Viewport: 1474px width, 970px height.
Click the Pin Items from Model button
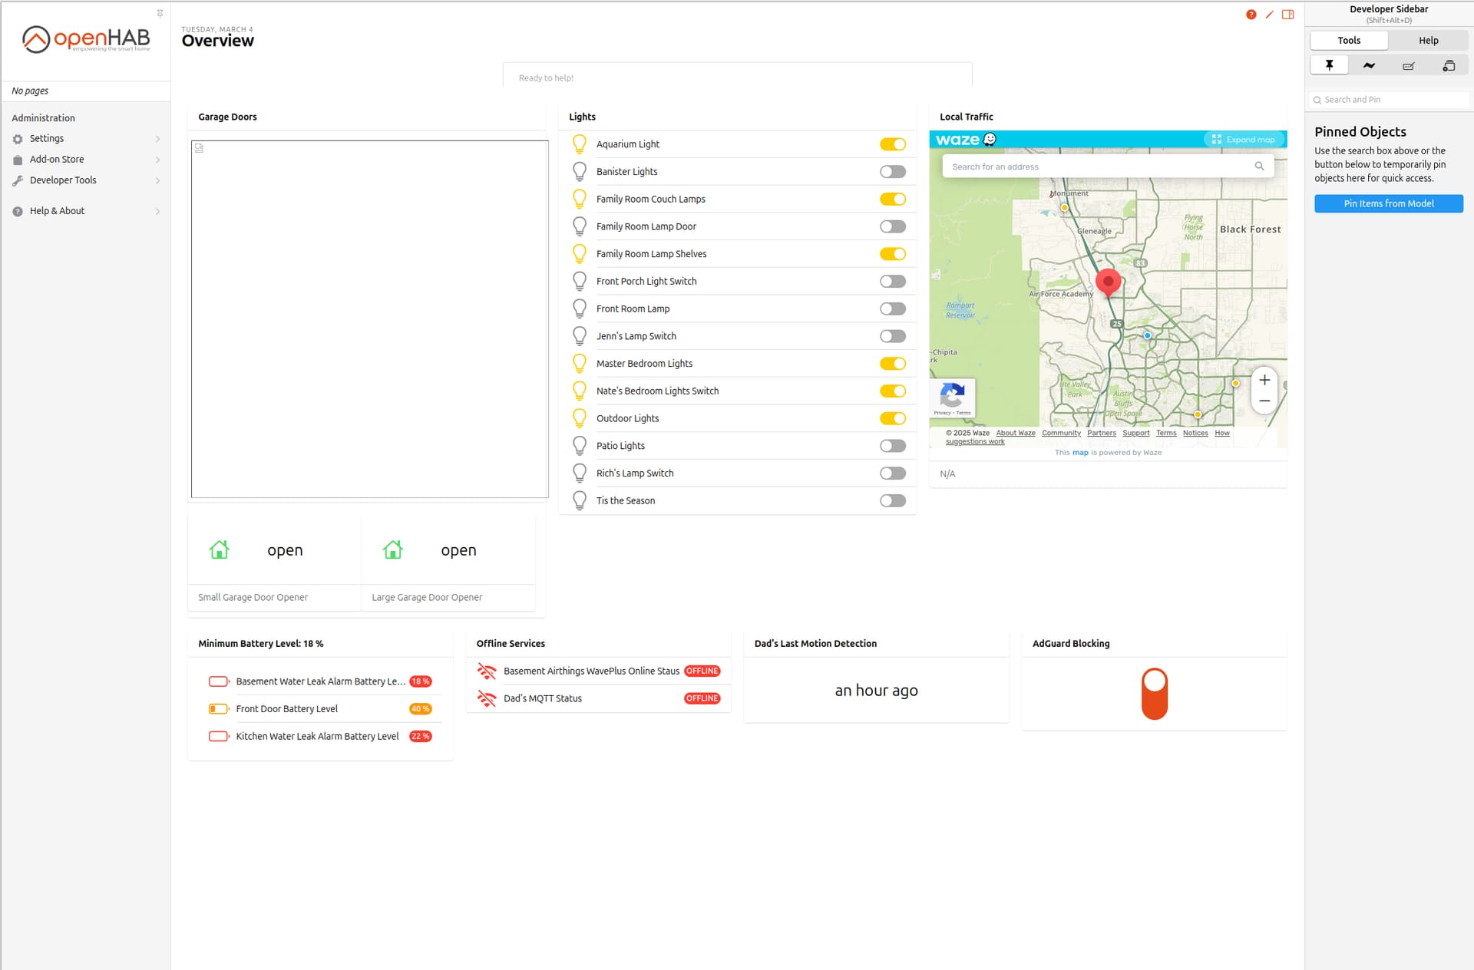tap(1388, 203)
